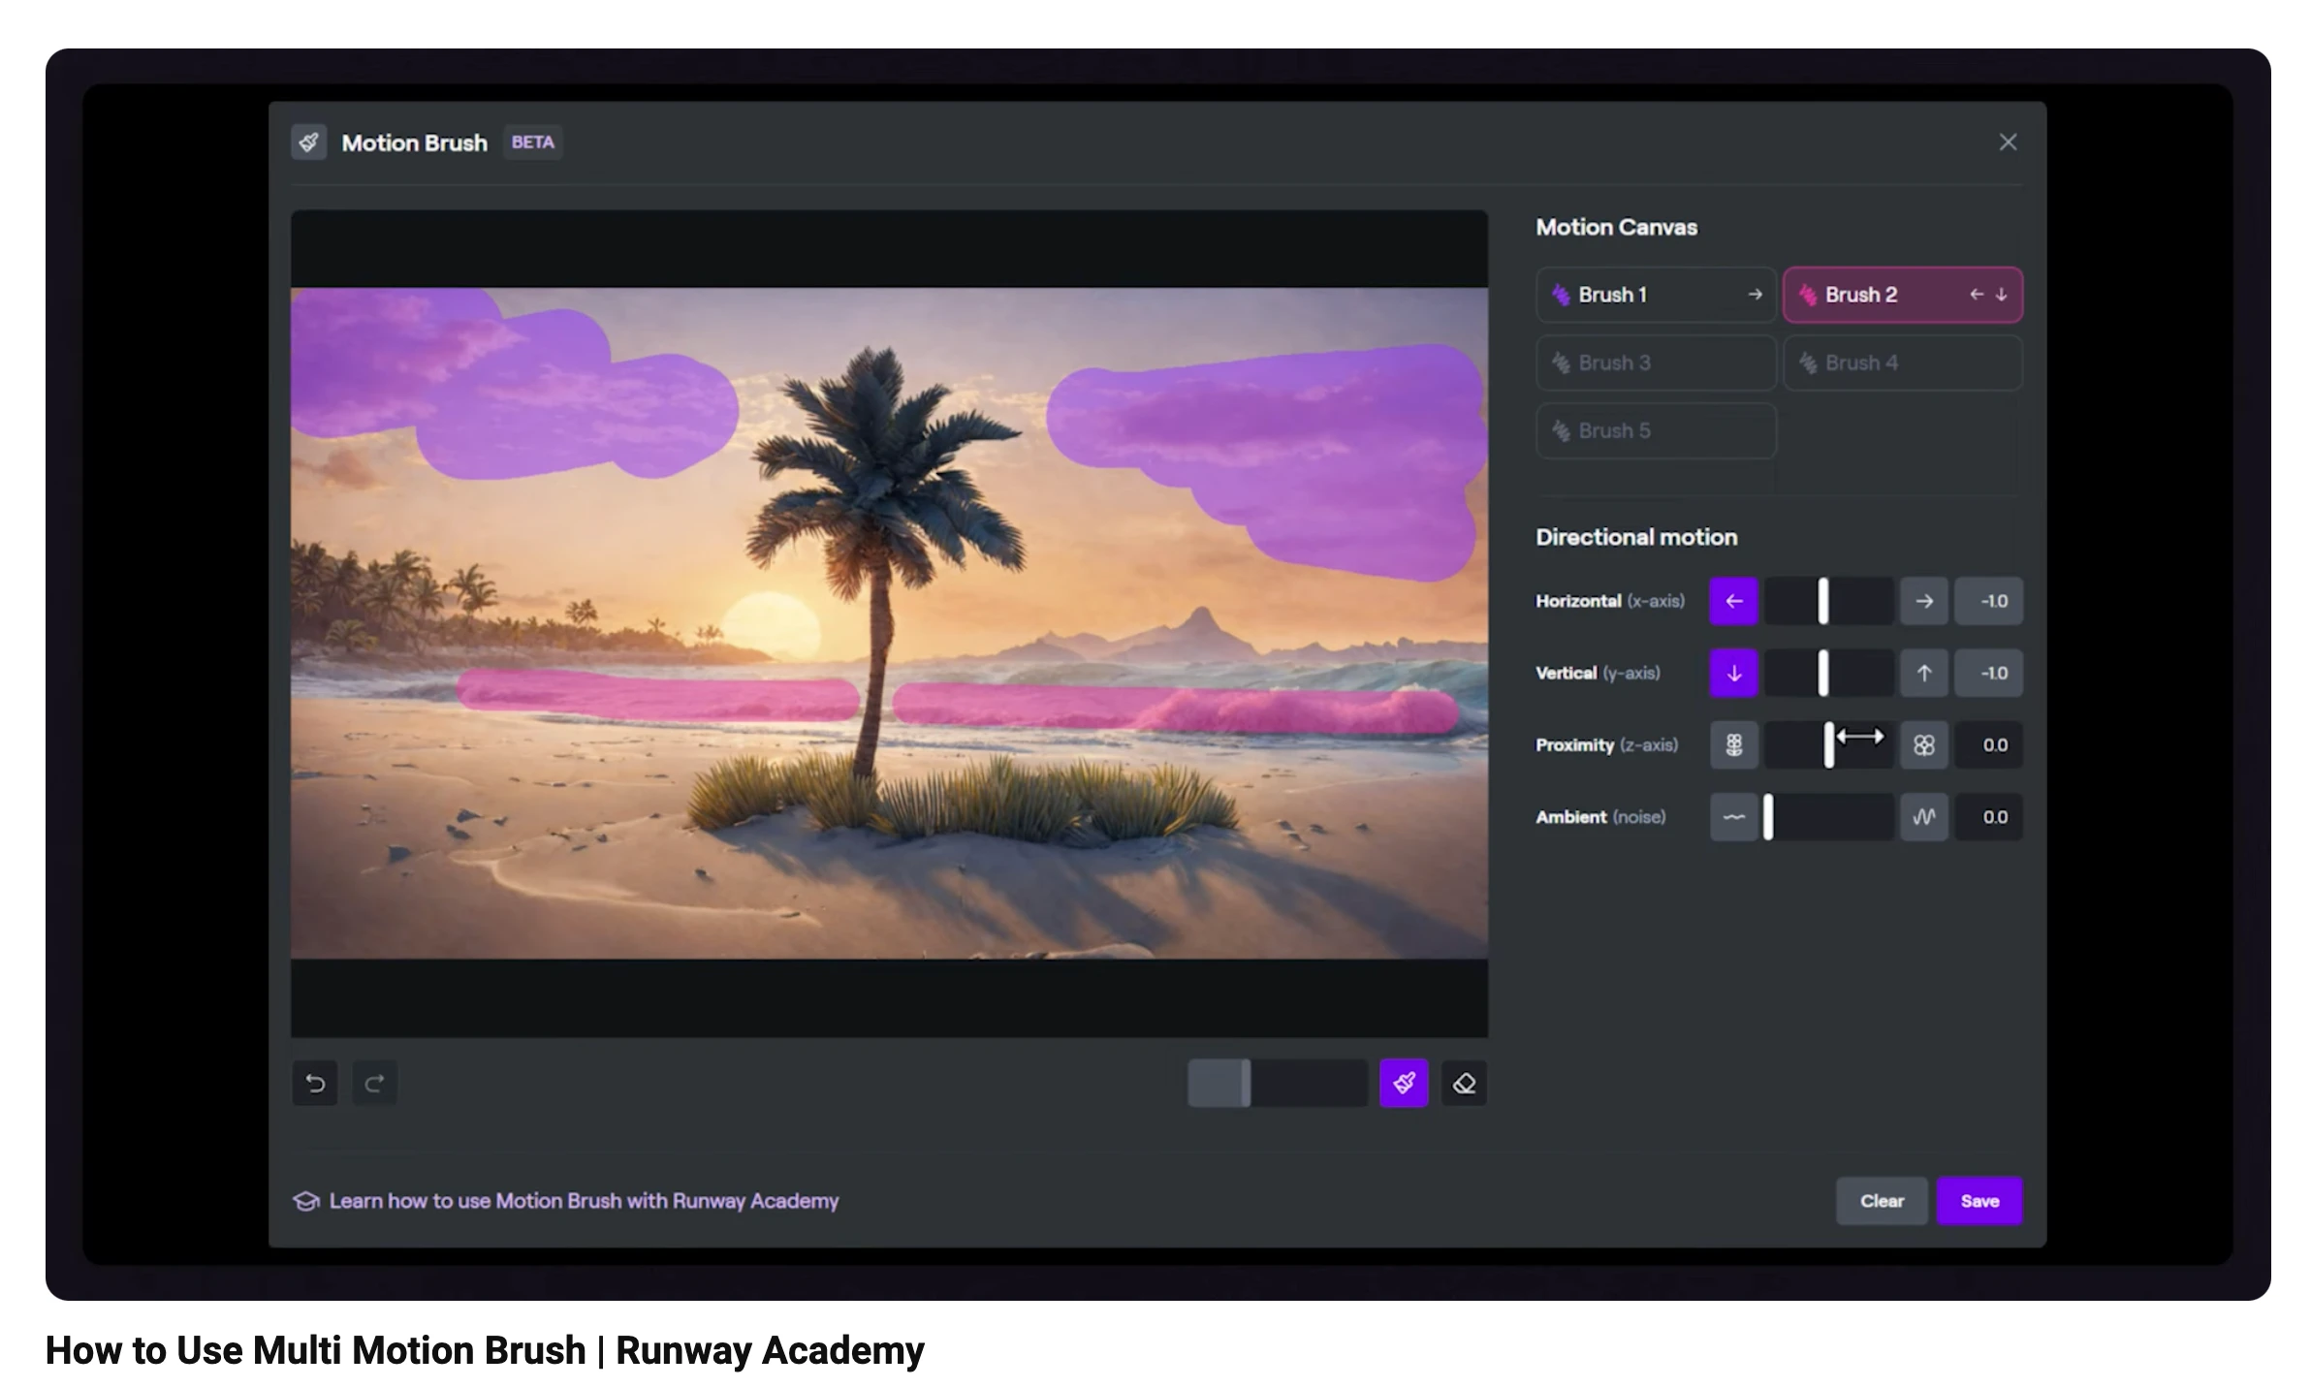Click the proximity closer icon
The height and width of the screenshot is (1388, 2311).
point(1924,744)
